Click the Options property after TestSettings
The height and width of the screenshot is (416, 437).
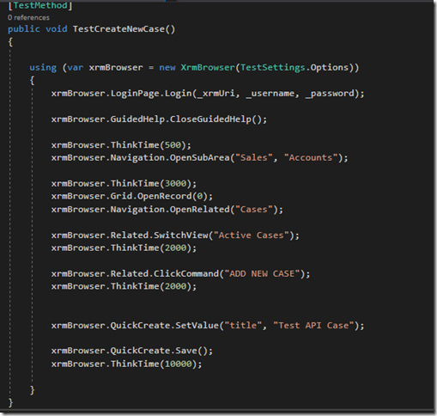[x=330, y=68]
